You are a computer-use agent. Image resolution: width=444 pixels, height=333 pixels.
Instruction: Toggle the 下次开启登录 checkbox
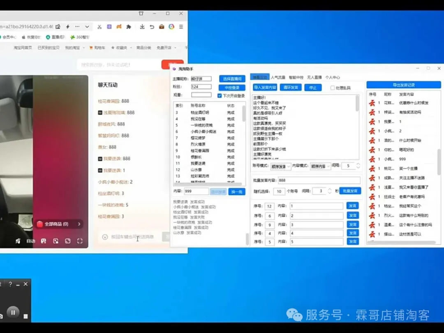(x=220, y=95)
